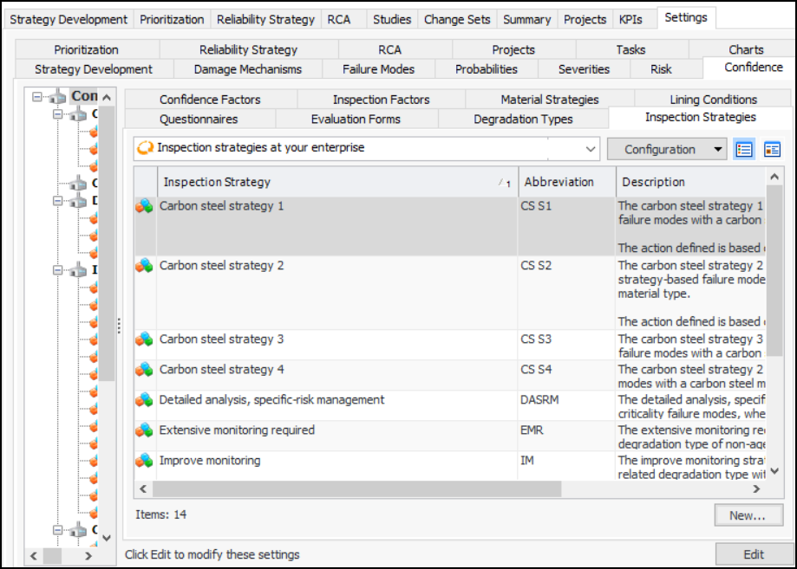Open the Severities settings tab

tap(584, 69)
